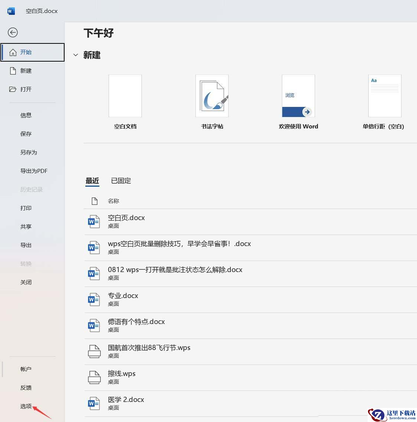
Task: Select 导出为PDF option
Action: pos(34,171)
